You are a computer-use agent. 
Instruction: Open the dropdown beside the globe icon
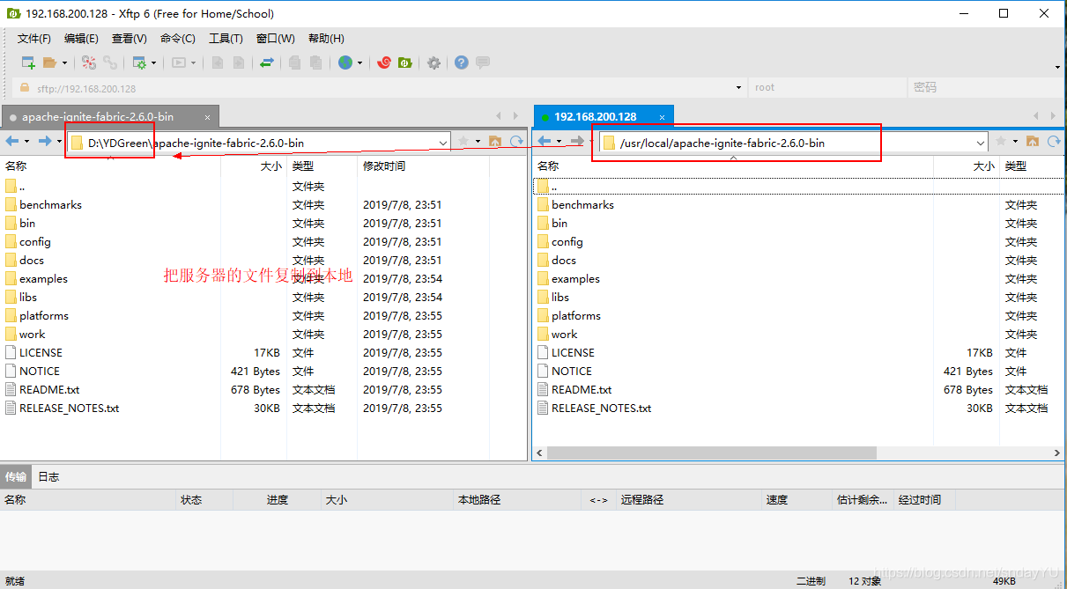point(359,63)
